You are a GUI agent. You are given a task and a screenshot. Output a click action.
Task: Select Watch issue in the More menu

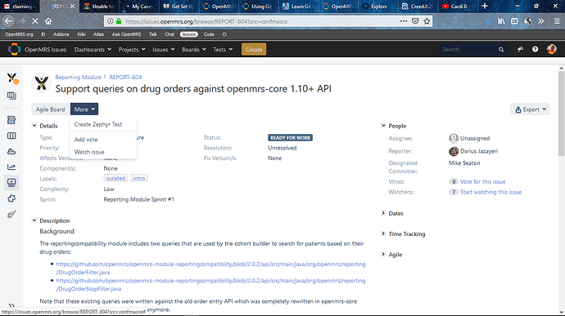click(x=103, y=152)
